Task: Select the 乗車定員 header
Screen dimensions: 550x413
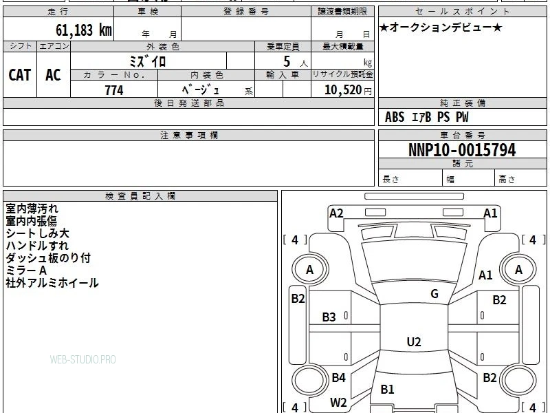Action: [x=283, y=46]
